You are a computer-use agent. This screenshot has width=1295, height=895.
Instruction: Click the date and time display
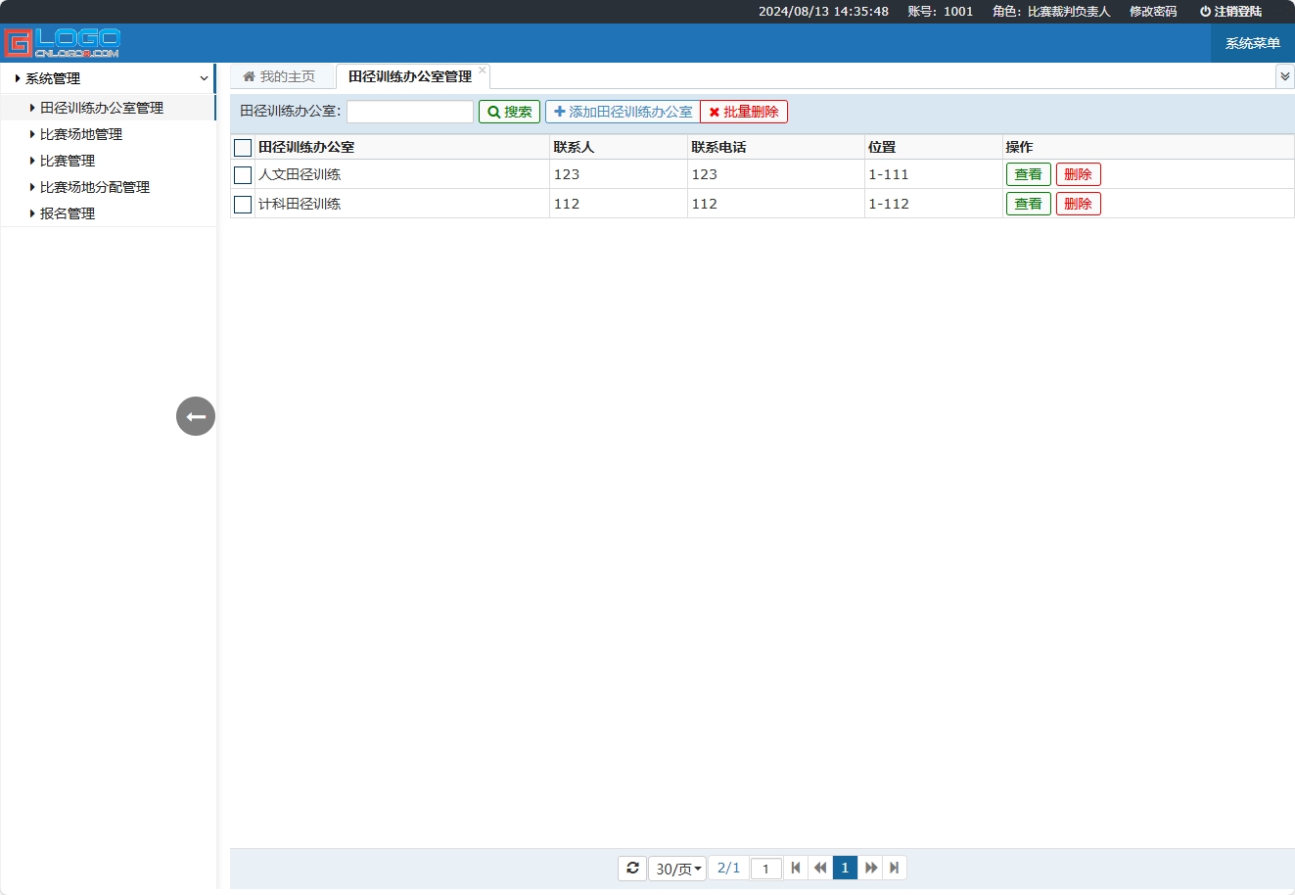coord(823,12)
